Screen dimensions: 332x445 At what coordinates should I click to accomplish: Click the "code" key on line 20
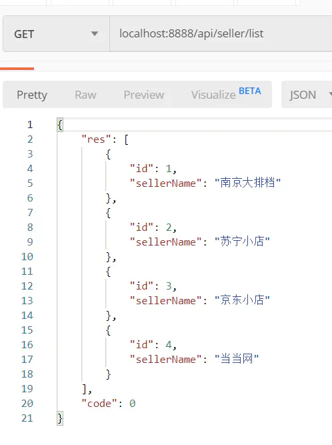[x=99, y=403]
